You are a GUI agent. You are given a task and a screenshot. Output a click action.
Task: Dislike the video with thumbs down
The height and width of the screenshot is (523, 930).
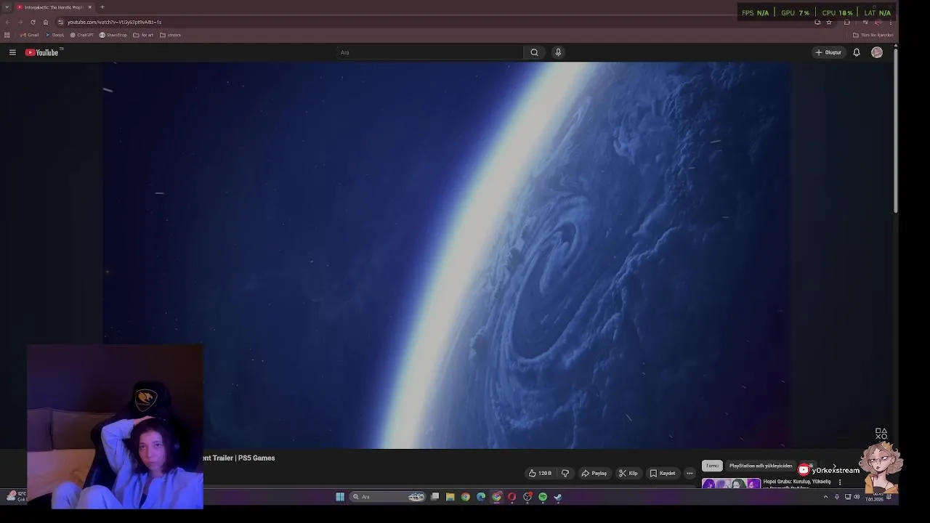pyautogui.click(x=565, y=473)
